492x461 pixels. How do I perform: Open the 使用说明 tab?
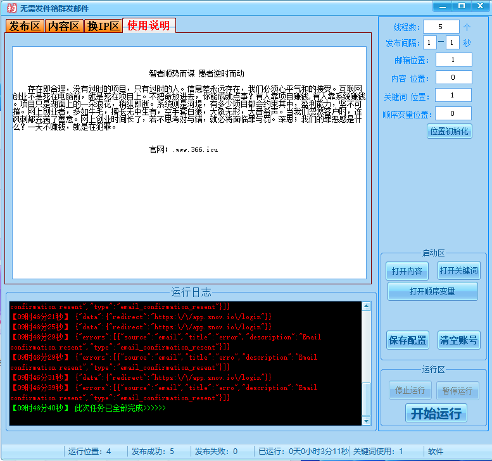[x=148, y=25]
